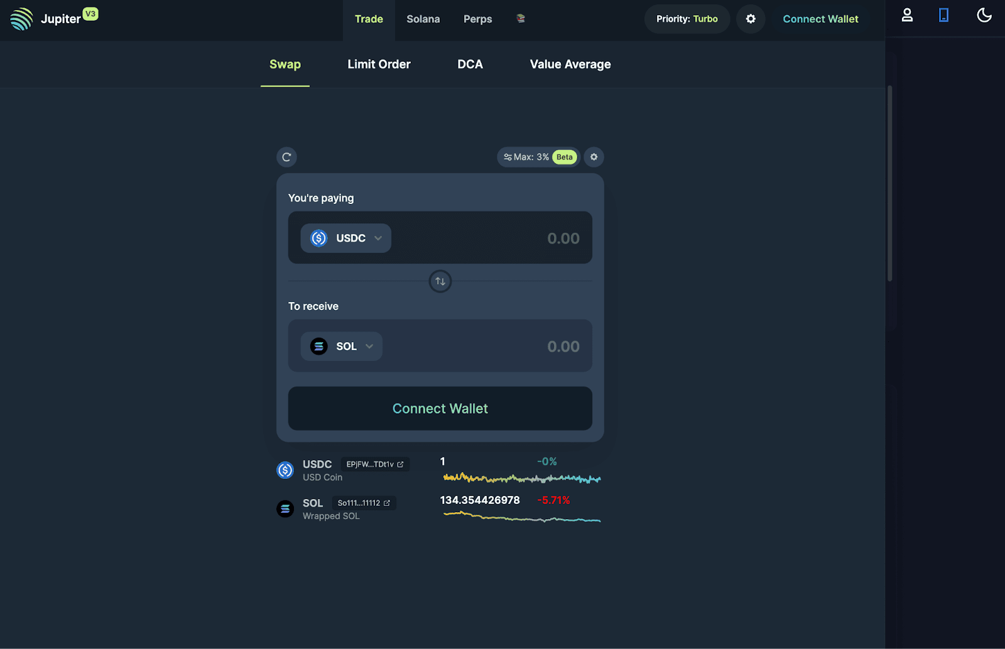This screenshot has height=649, width=1005.
Task: Click the mobile device view icon
Action: click(943, 15)
